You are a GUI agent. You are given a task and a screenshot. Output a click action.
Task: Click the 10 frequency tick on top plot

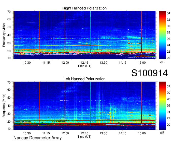pos(9,58)
